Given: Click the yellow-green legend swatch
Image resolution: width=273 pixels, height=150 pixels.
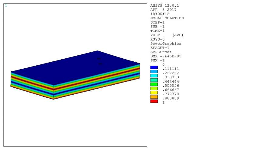Looking at the screenshot, I should [154, 88].
